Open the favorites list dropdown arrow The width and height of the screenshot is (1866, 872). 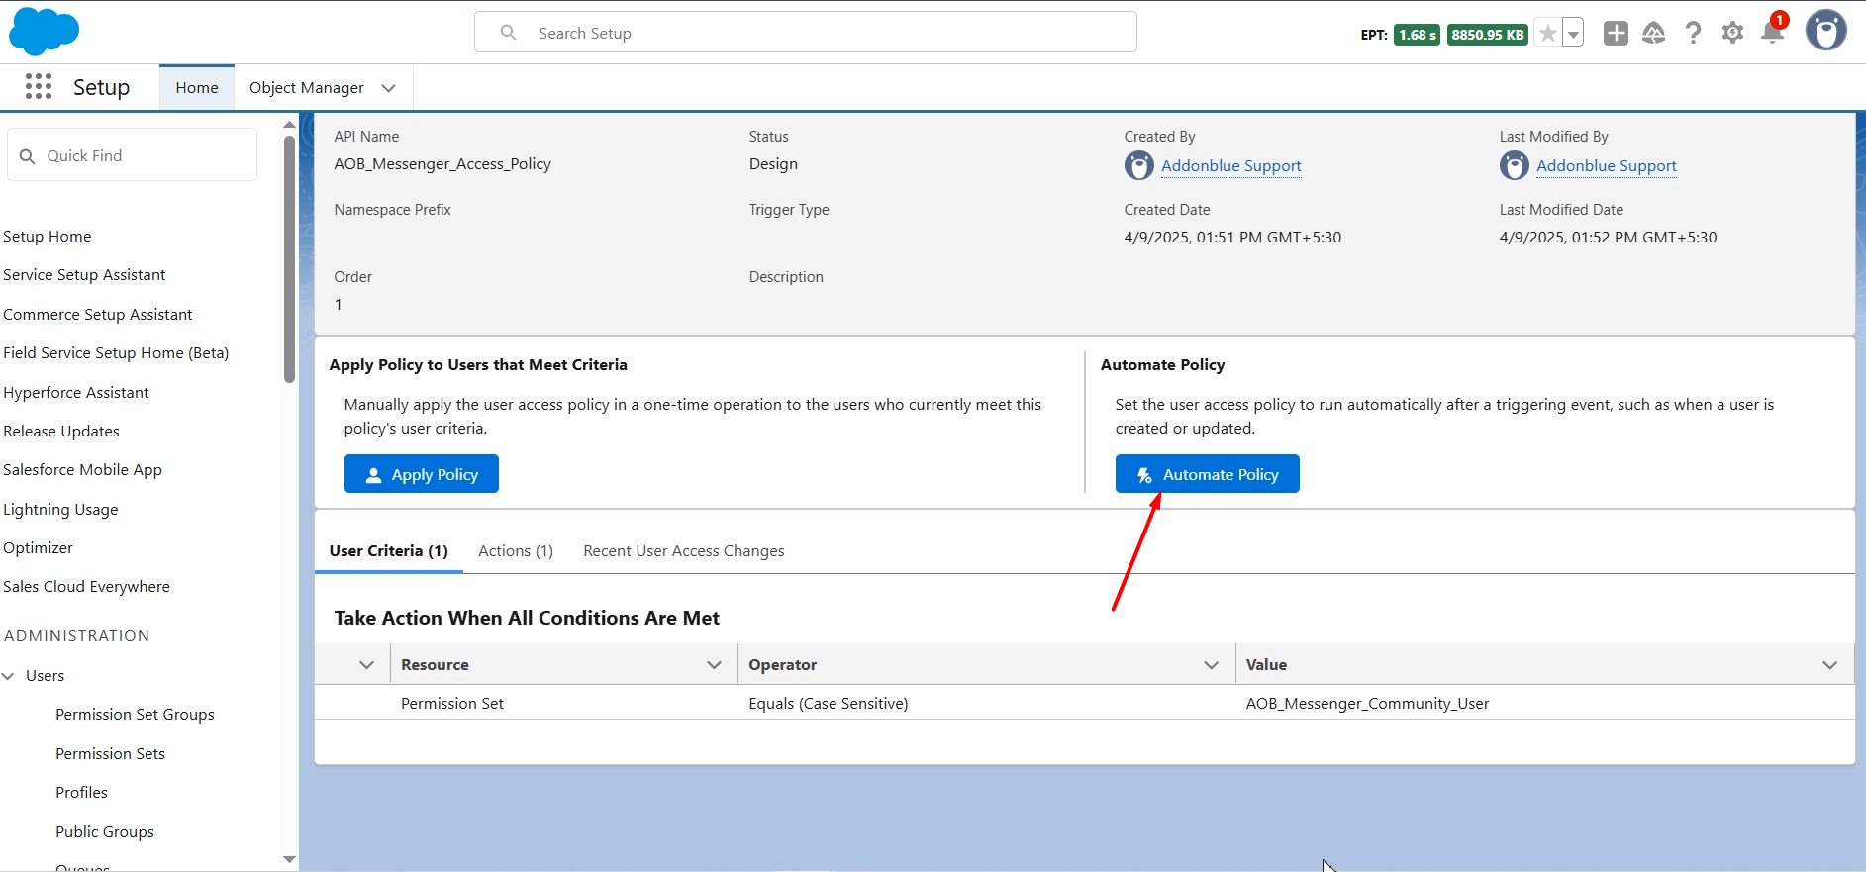pyautogui.click(x=1573, y=34)
